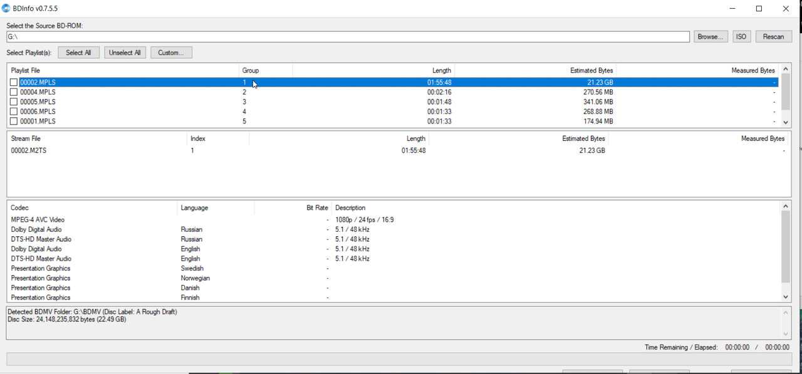Click the 21.23 GB value of 00002.MPLS
This screenshot has width=802, height=374.
point(600,82)
